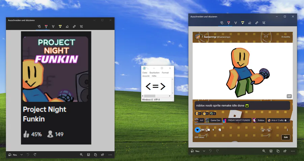Click the 149 player count text
The height and width of the screenshot is (161, 304).
pyautogui.click(x=59, y=134)
